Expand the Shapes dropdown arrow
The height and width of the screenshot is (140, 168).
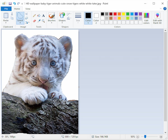click(x=62, y=23)
